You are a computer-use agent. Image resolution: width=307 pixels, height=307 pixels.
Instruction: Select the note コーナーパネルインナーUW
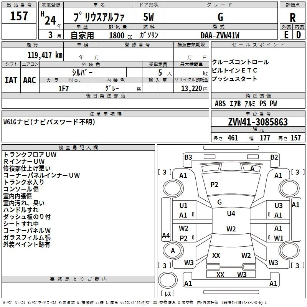pyautogui.click(x=41, y=175)
